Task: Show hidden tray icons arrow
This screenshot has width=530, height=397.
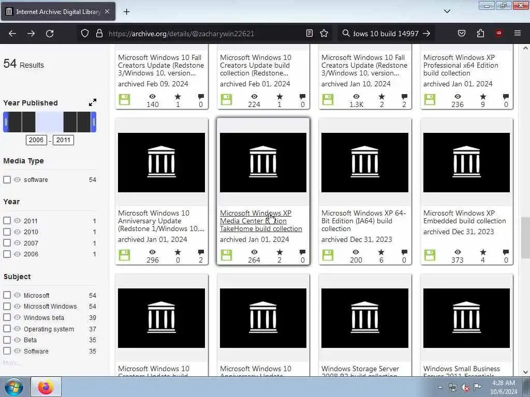Action: pos(440,387)
